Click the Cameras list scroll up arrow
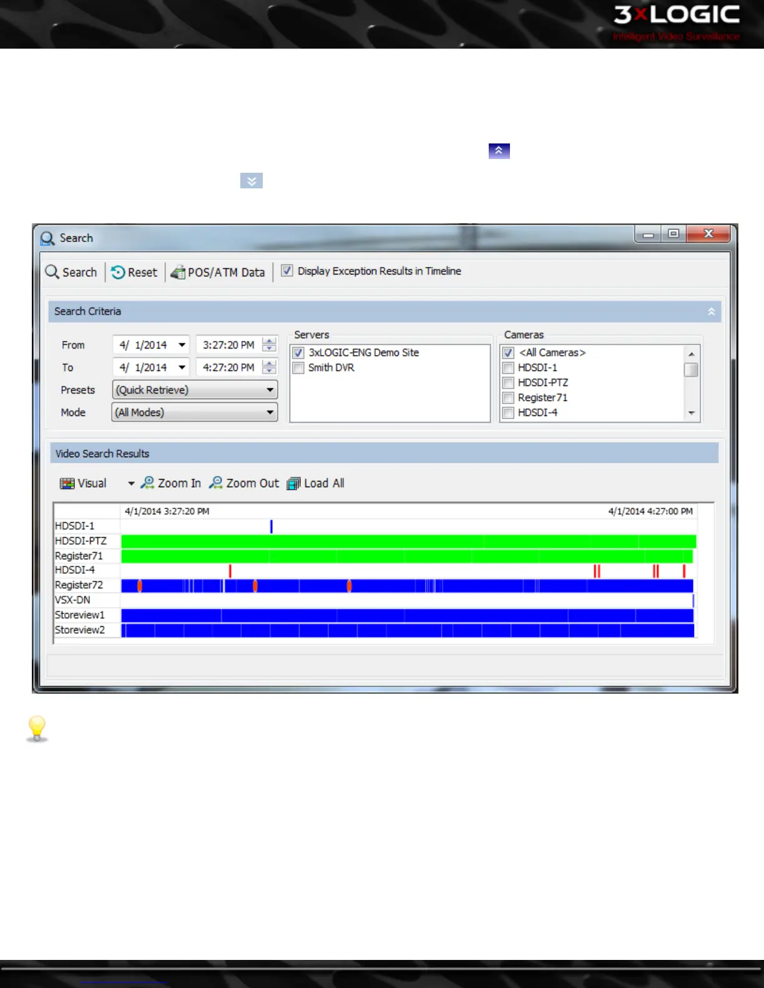The width and height of the screenshot is (764, 988). pyautogui.click(x=691, y=354)
